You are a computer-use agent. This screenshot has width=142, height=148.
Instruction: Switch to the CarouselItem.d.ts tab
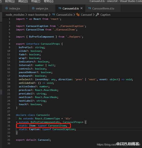pyautogui.click(x=103, y=9)
